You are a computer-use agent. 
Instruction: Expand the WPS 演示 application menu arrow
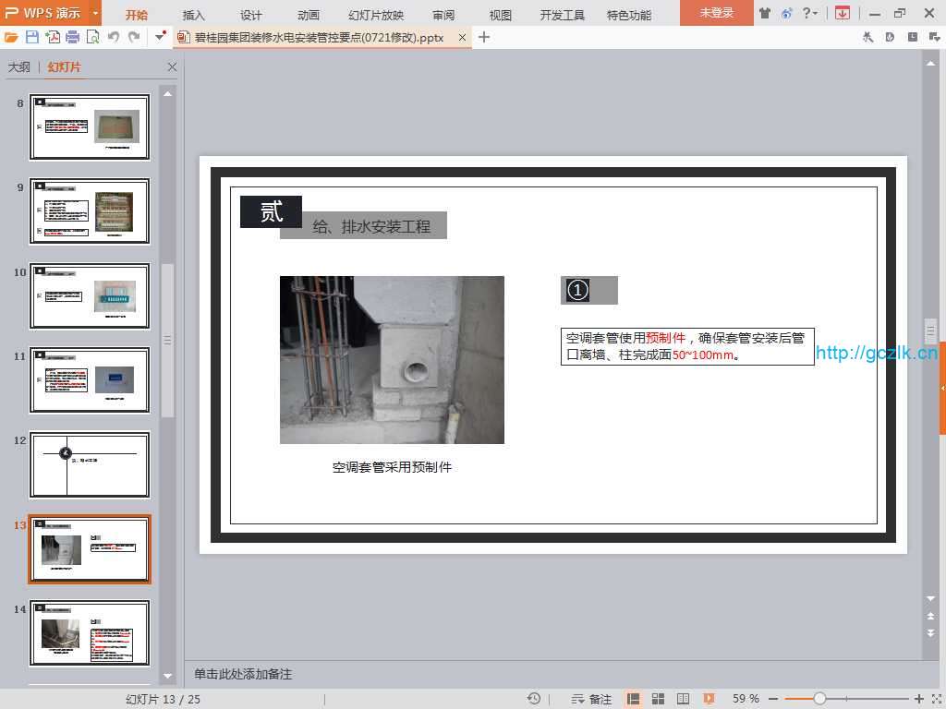click(x=95, y=14)
